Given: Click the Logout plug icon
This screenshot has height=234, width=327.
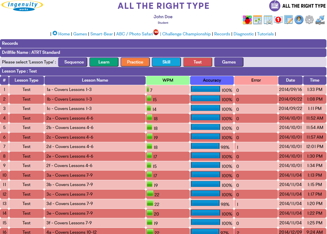Looking at the screenshot, I should point(320,20).
